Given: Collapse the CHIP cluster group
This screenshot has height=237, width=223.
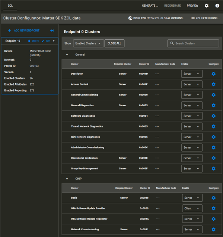Looking at the screenshot, I should pyautogui.click(x=67, y=179).
